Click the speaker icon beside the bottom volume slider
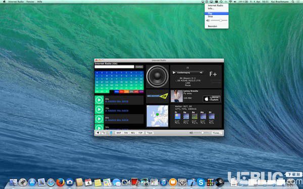The width and height of the screenshot is (303, 189). (191, 133)
